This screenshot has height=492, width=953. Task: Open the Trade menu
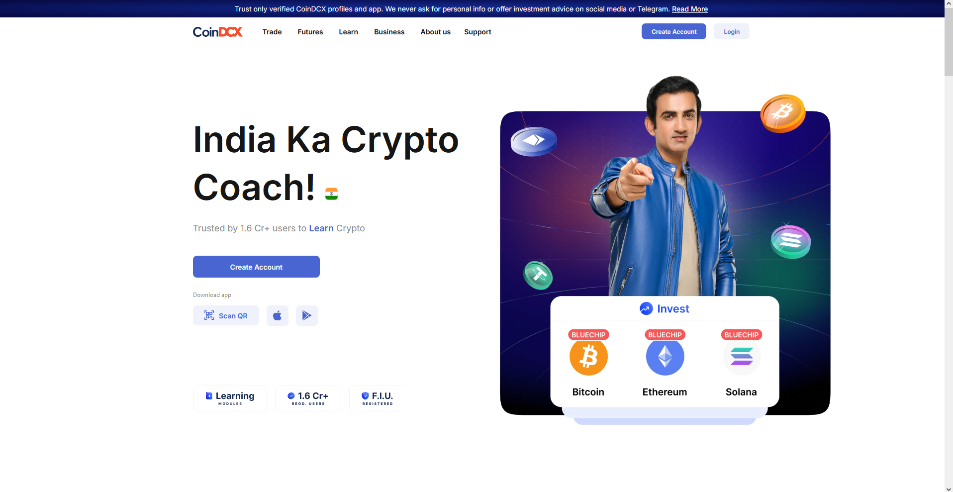click(x=272, y=32)
